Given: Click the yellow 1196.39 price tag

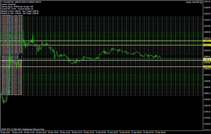Looking at the screenshot, I should tap(207, 67).
